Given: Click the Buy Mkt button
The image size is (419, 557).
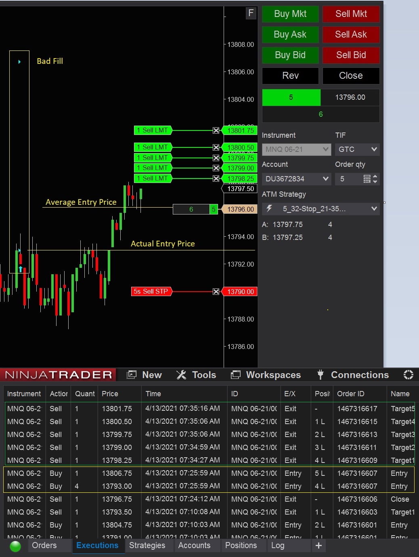Looking at the screenshot, I should (290, 14).
